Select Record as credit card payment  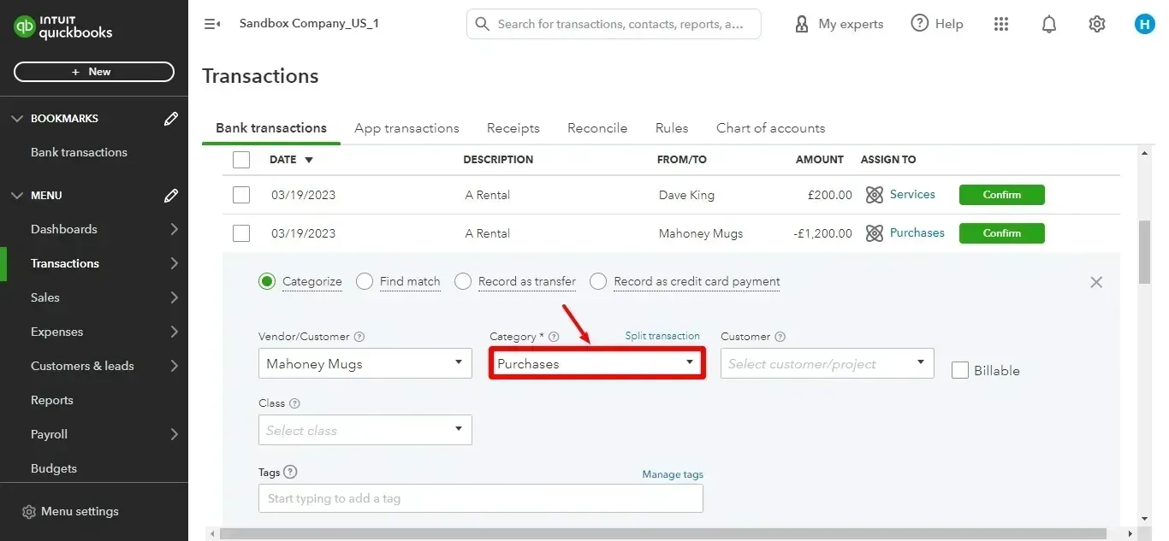[598, 281]
